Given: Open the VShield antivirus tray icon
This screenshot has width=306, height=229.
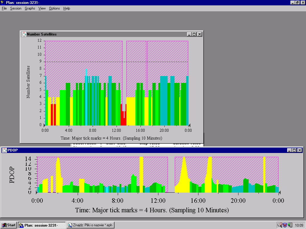Looking at the screenshot, I should point(285,225).
